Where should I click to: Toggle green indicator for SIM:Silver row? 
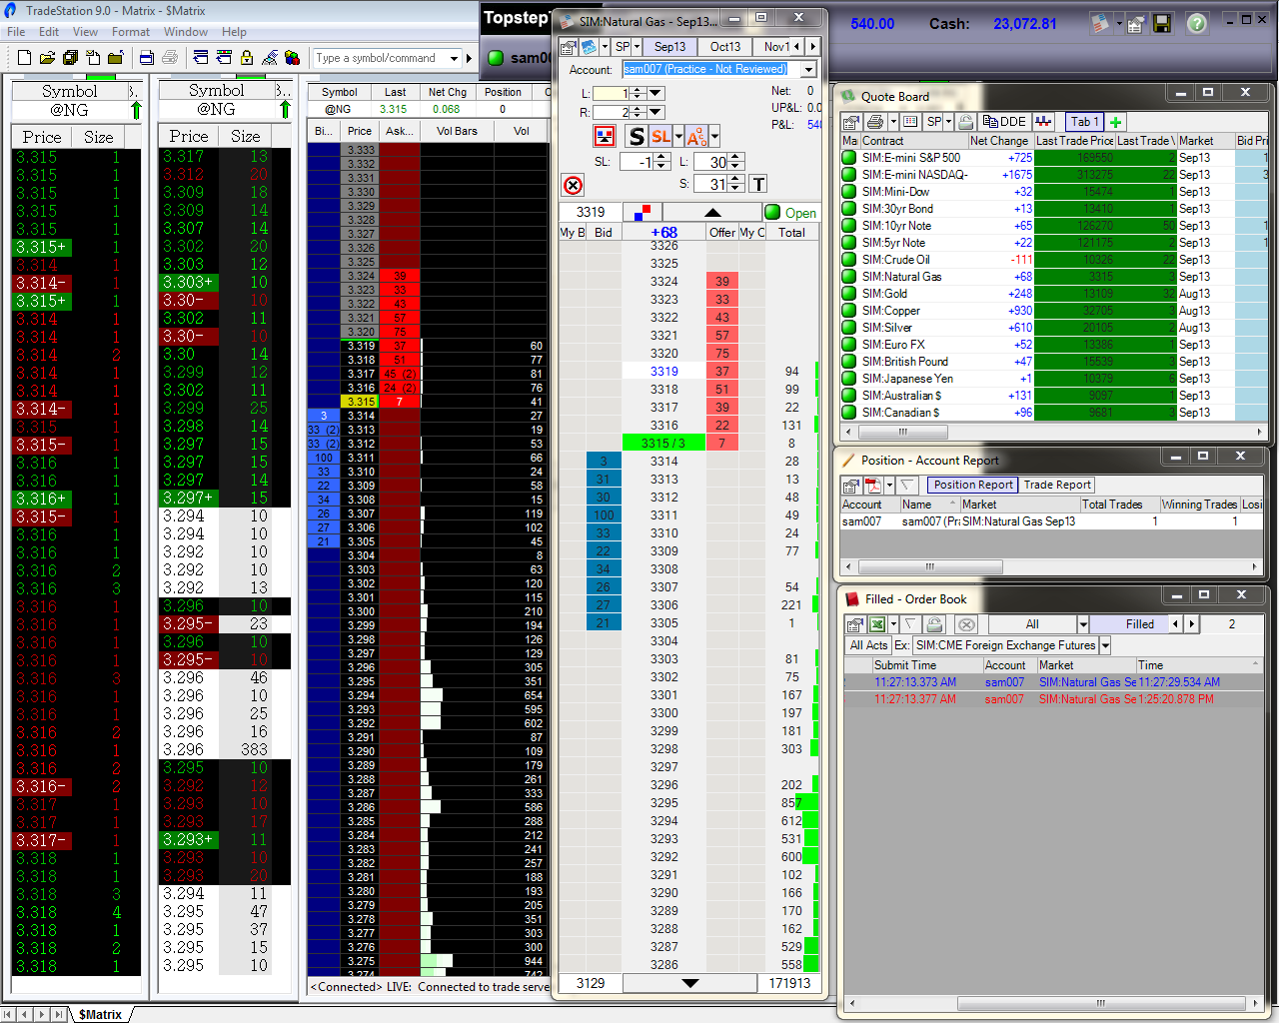[849, 327]
